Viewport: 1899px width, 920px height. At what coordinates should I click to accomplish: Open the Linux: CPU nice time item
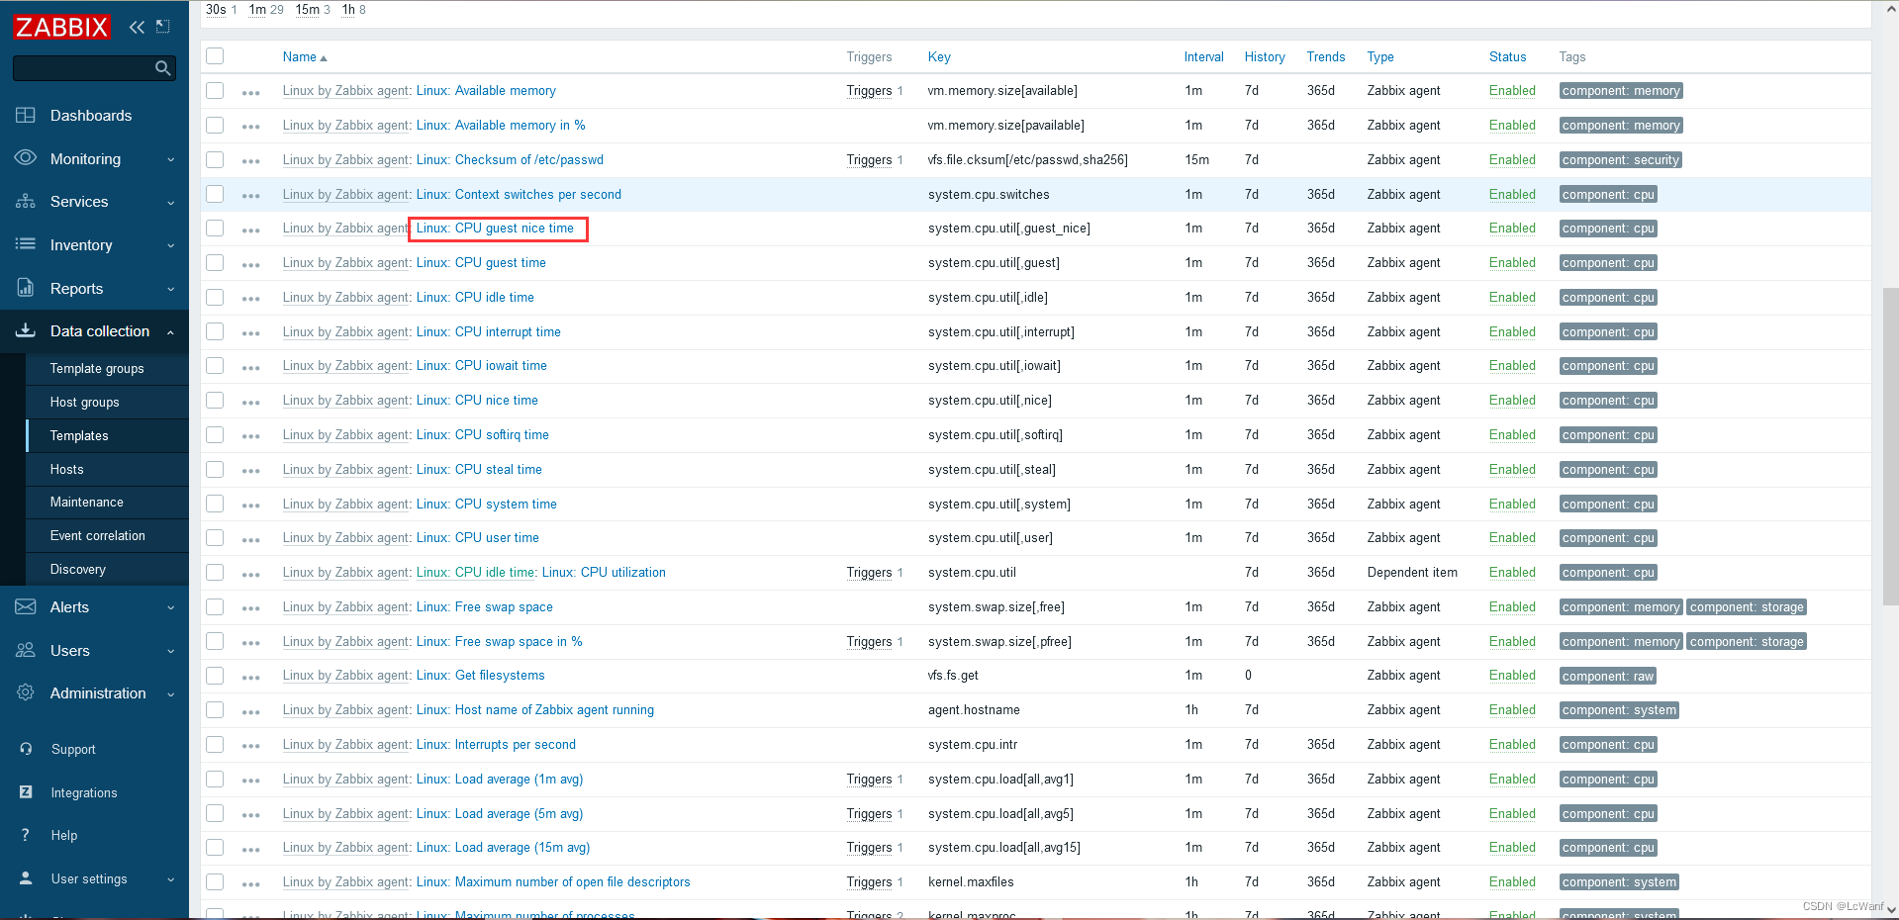[477, 400]
